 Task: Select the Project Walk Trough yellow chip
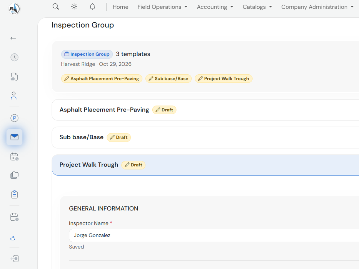point(223,79)
